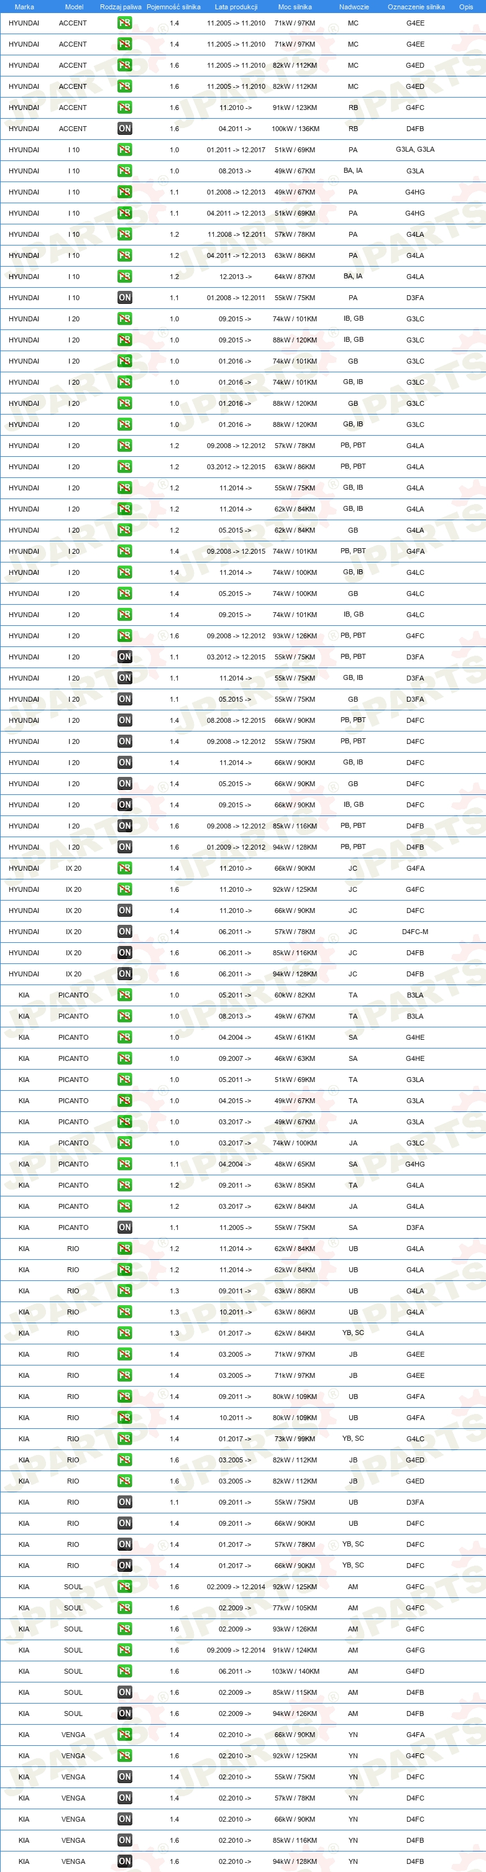Viewport: 486px width, 1872px height.
Task: Click power value 73kW / 99KM
Action: [x=295, y=1439]
